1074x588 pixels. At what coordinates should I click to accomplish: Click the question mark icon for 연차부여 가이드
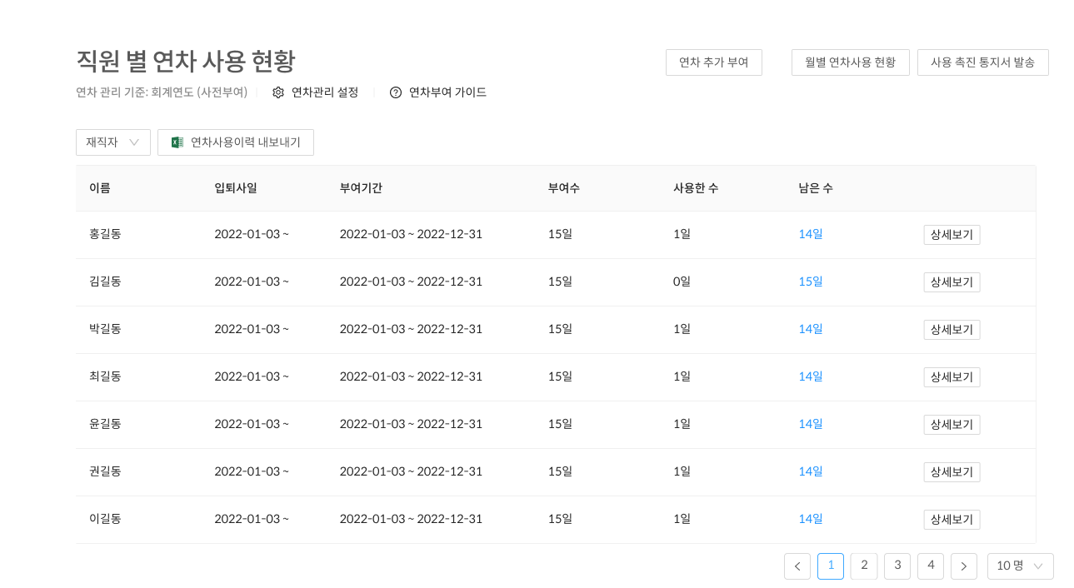396,92
